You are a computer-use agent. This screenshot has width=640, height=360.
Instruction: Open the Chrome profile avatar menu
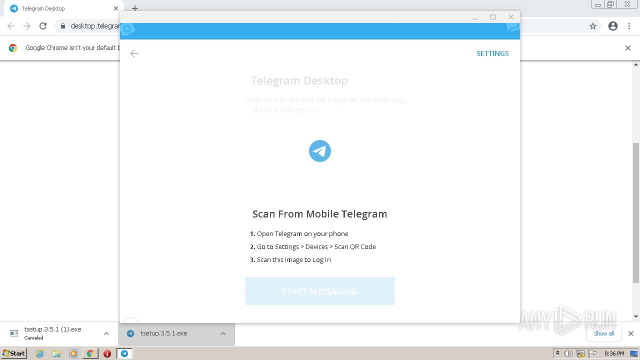(x=613, y=26)
